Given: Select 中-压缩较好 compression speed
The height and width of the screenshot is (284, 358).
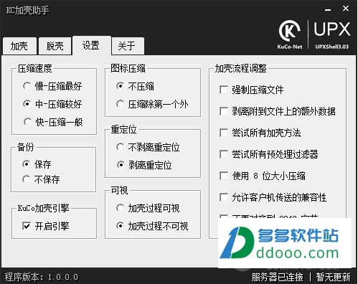Looking at the screenshot, I should point(52,104).
